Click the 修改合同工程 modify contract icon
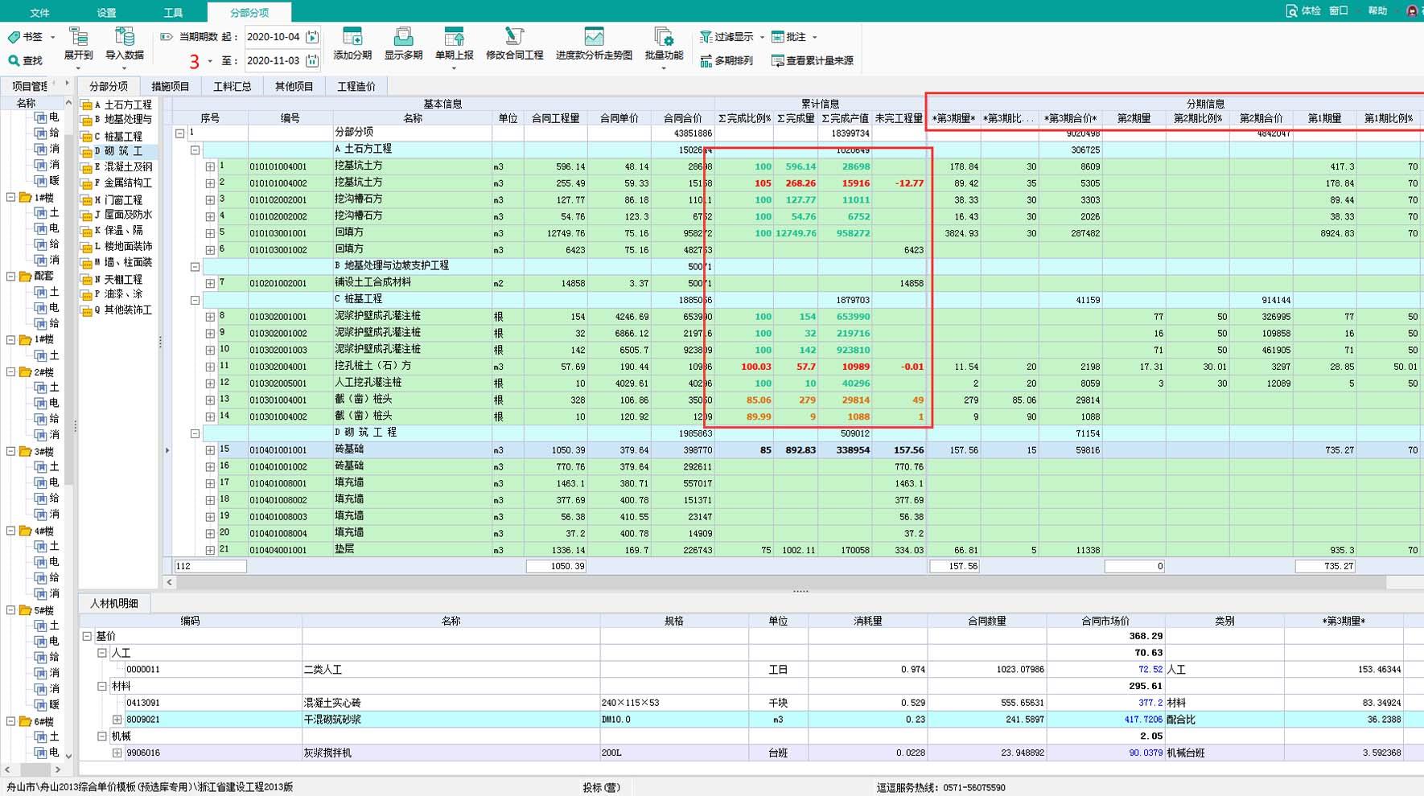This screenshot has width=1424, height=796. pyautogui.click(x=514, y=36)
